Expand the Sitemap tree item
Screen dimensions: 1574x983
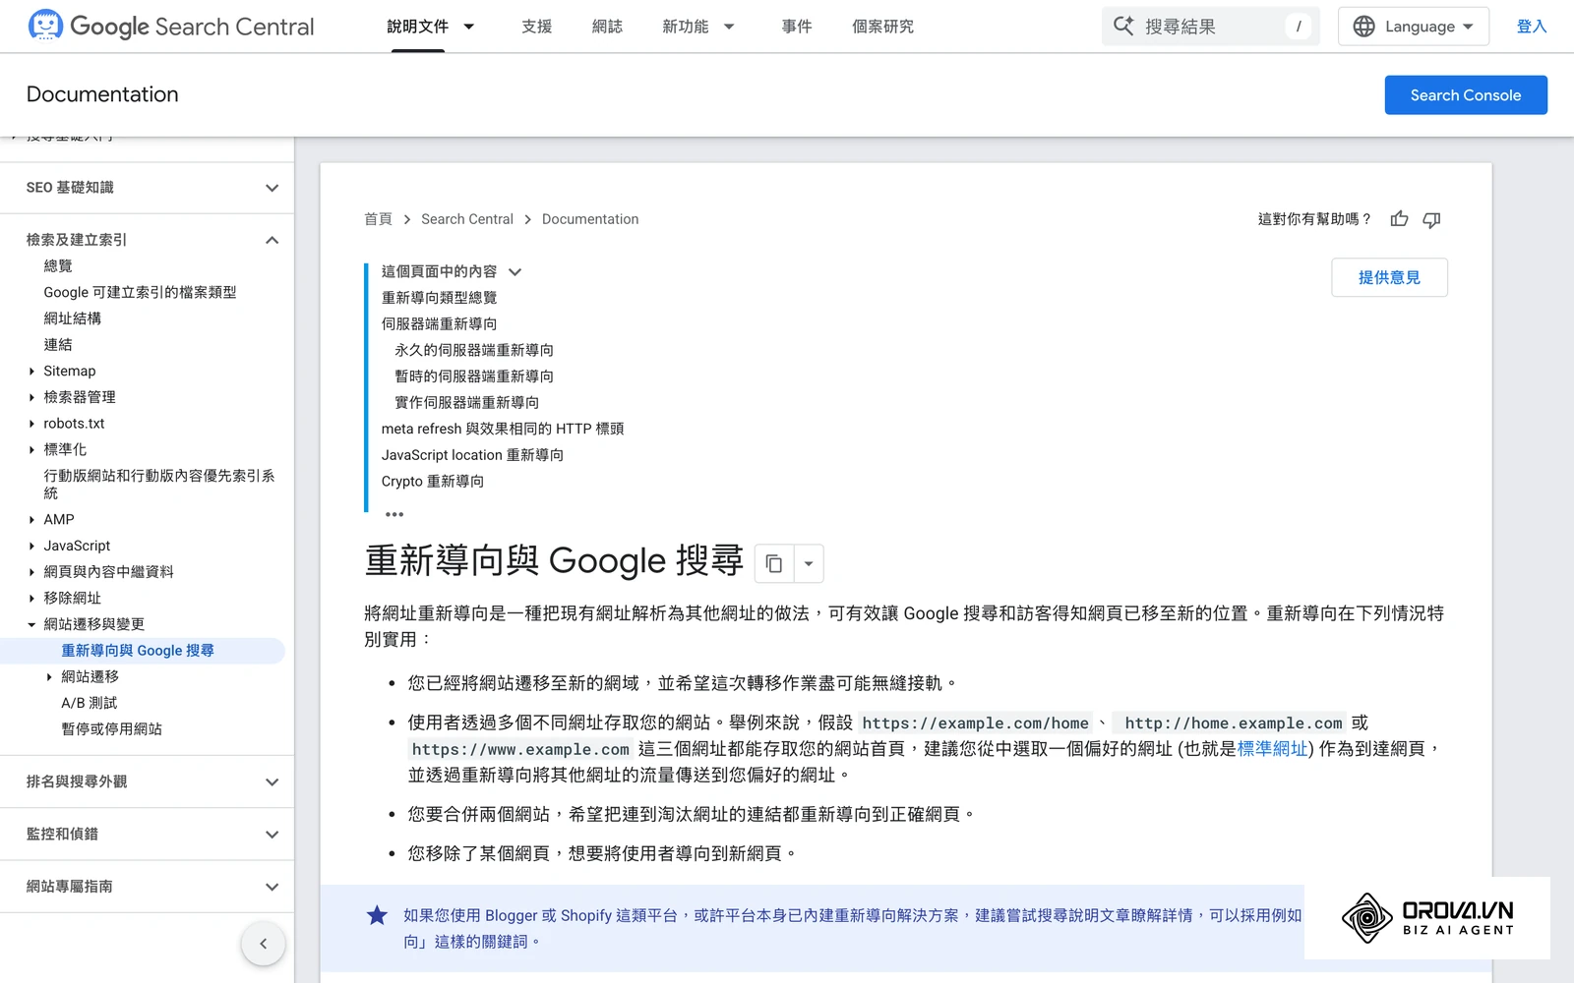(31, 371)
